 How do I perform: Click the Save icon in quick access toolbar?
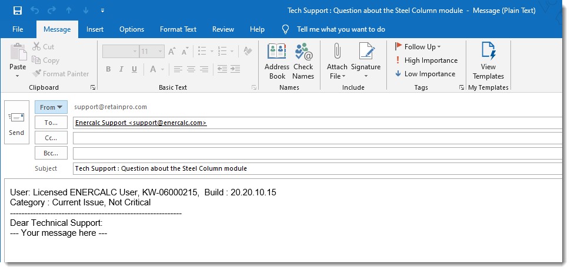[18, 11]
